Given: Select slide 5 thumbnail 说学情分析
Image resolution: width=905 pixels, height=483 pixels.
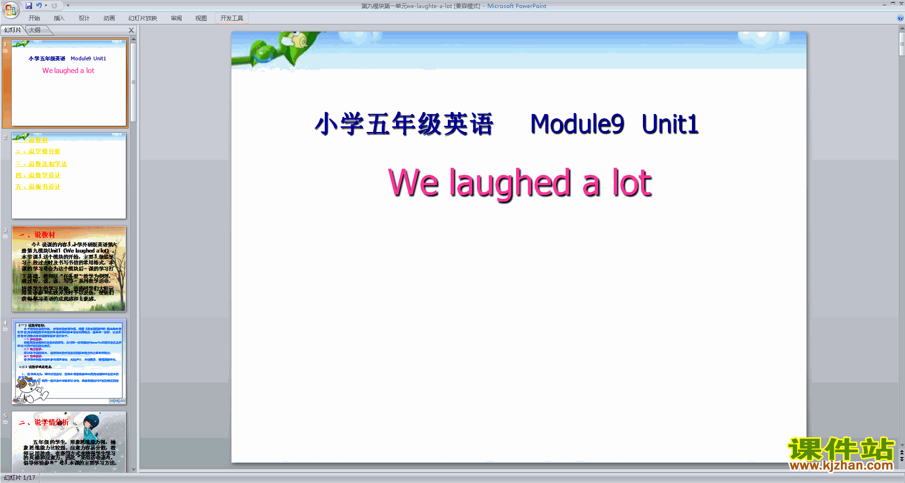Looking at the screenshot, I should coord(69,442).
